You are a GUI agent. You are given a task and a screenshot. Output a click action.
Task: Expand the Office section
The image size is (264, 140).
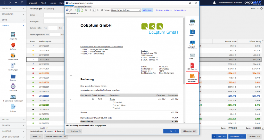tap(13, 20)
